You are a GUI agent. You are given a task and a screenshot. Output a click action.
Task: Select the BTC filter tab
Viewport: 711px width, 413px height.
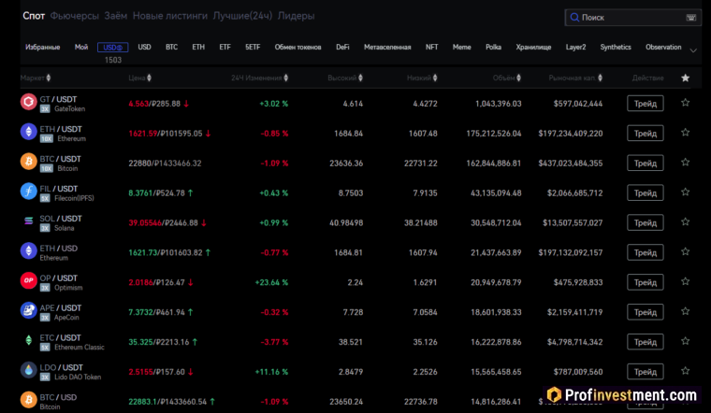coord(171,47)
